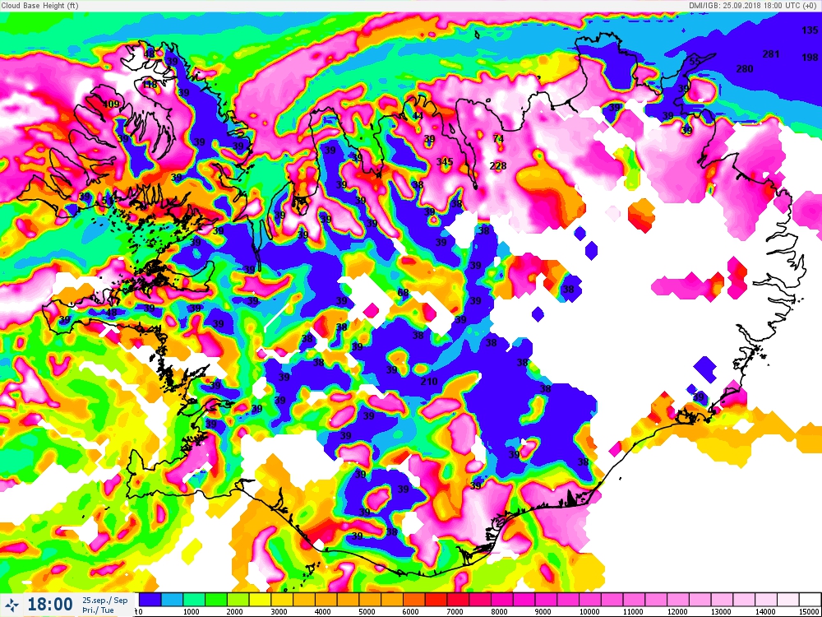Click the 135 value on the map
Screen dimensions: 822x617
pyautogui.click(x=810, y=30)
